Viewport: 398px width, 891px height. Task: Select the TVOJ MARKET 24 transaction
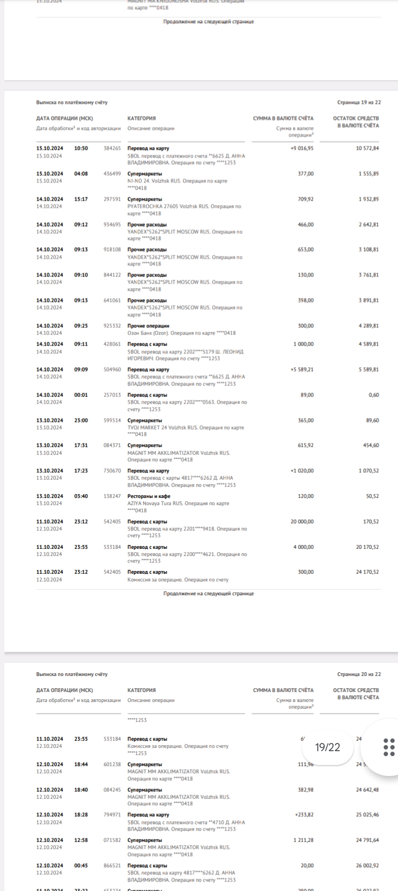(x=186, y=427)
